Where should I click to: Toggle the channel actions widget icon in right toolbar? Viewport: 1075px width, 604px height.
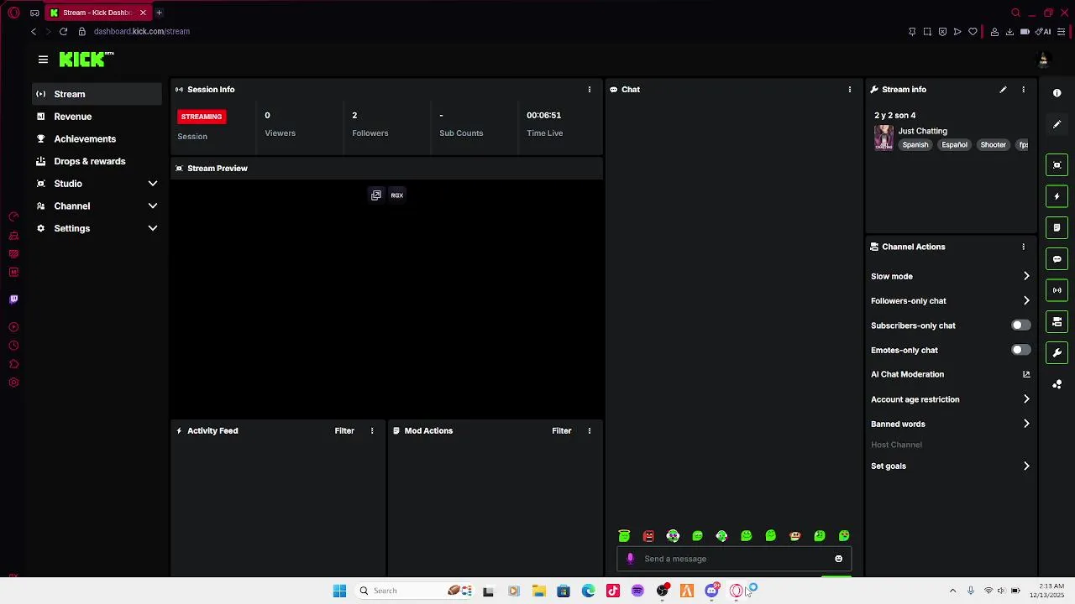(1057, 322)
